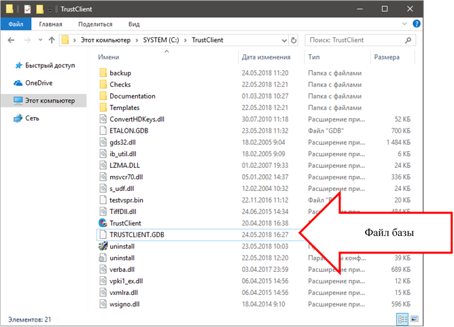Expand the address bar history dropdown
This screenshot has height=327, width=454.
[x=284, y=40]
